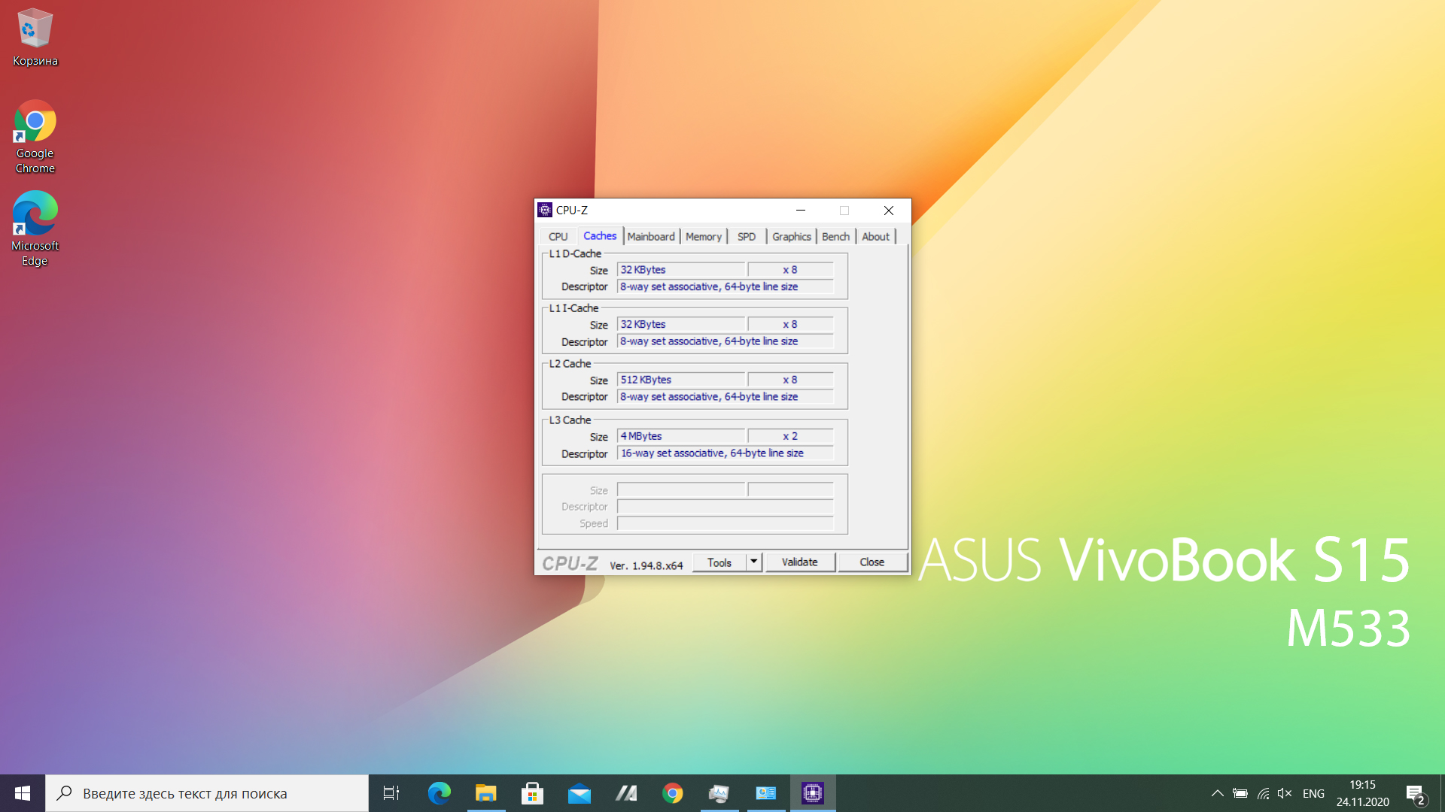Open the notification center icon
This screenshot has width=1445, height=812.
[x=1415, y=794]
